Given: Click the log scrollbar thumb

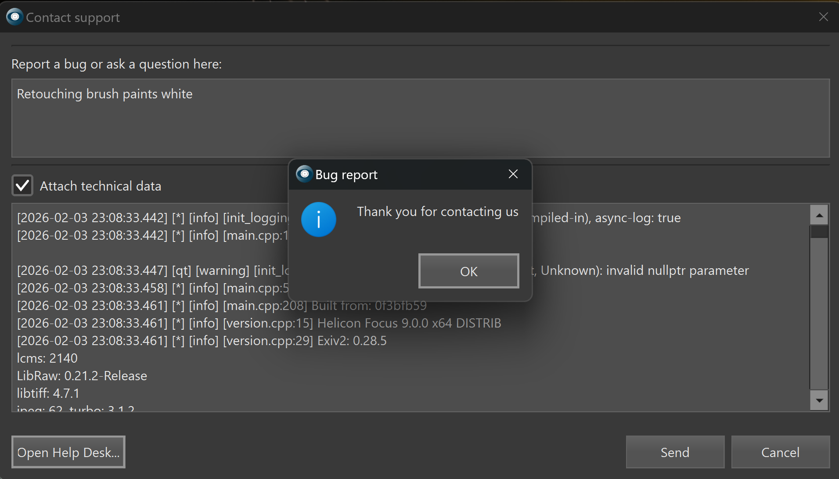Looking at the screenshot, I should coord(819,231).
